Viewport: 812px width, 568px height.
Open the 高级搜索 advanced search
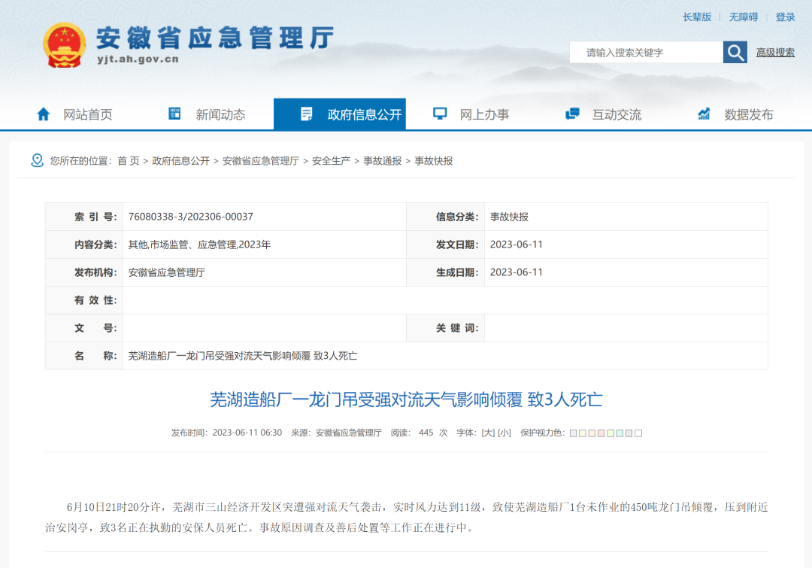pyautogui.click(x=774, y=51)
